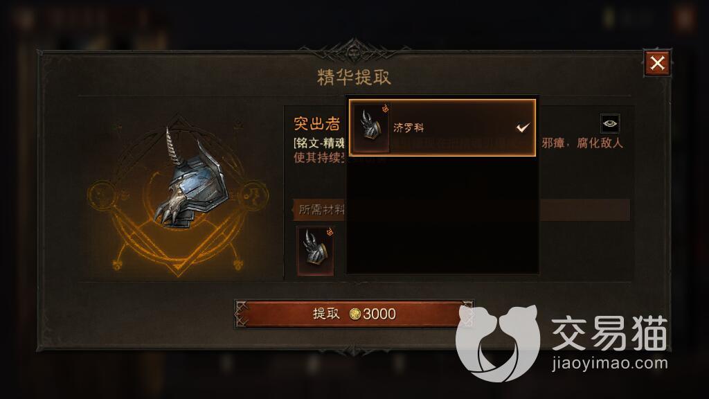This screenshot has height=399, width=709.
Task: Close the 精华提取 dialog with X
Action: point(657,63)
